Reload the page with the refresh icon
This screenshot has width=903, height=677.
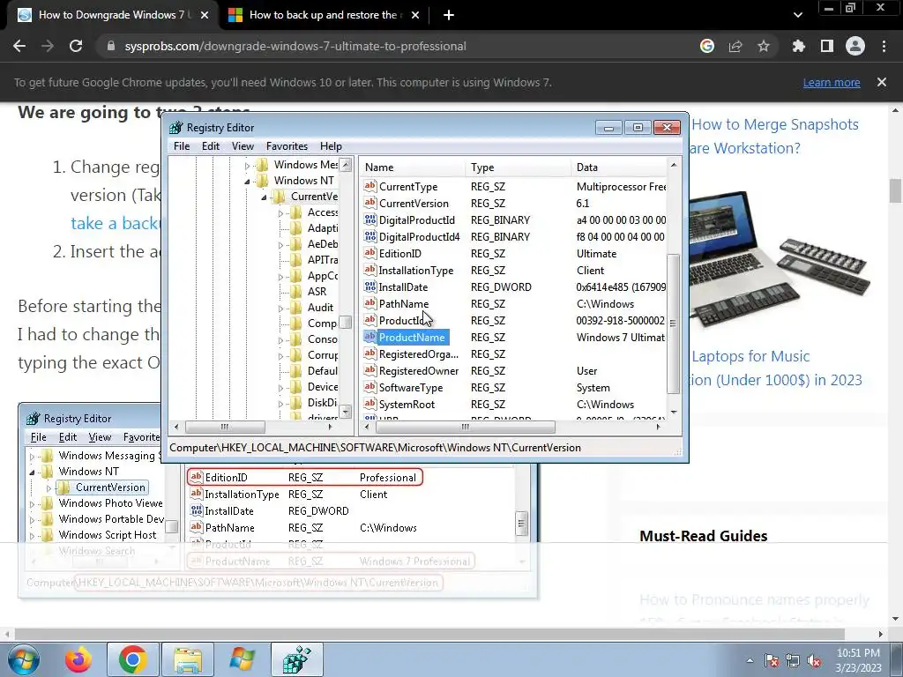(x=76, y=46)
